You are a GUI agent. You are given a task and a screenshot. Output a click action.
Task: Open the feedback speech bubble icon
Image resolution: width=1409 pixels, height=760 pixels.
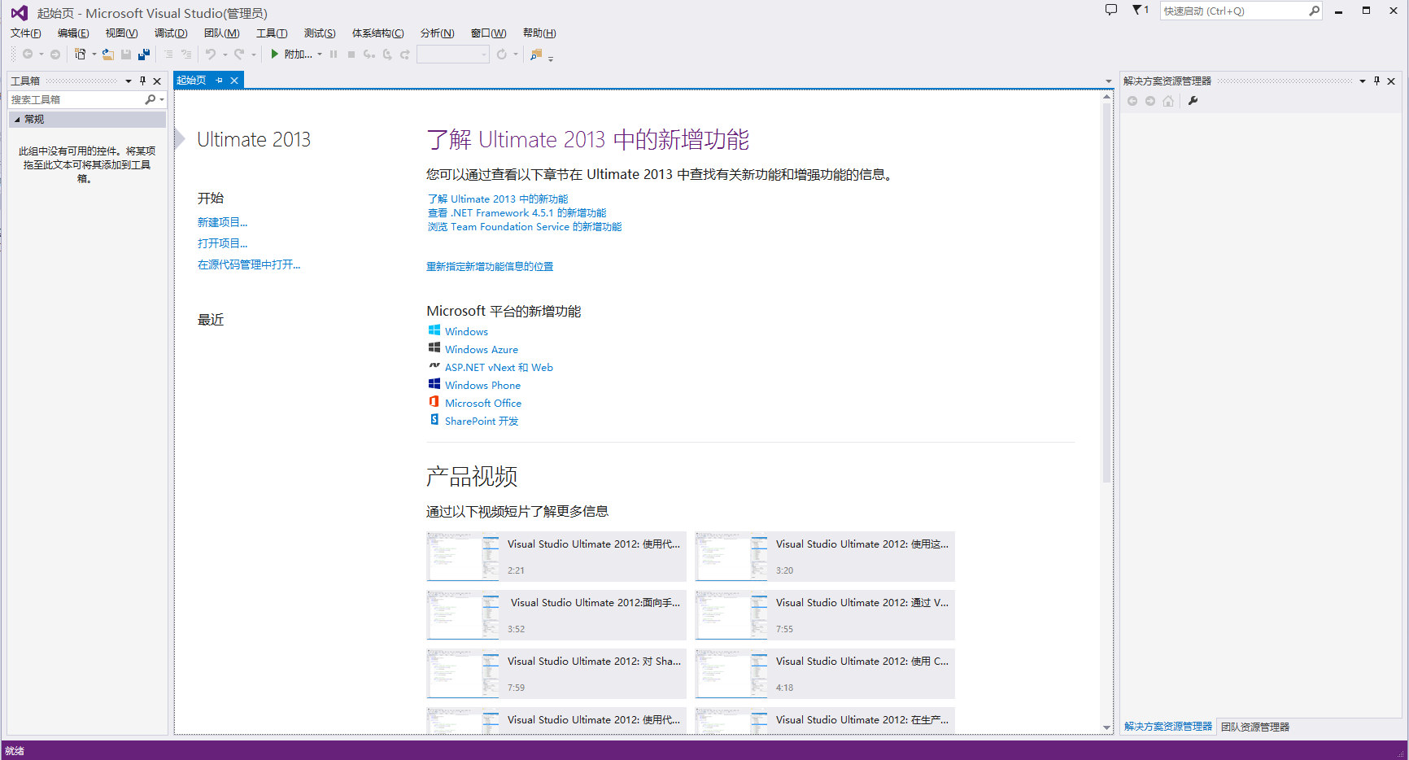click(1111, 10)
